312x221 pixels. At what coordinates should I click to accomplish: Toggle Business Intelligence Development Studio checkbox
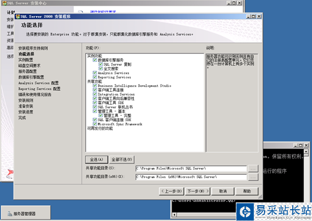95,86
